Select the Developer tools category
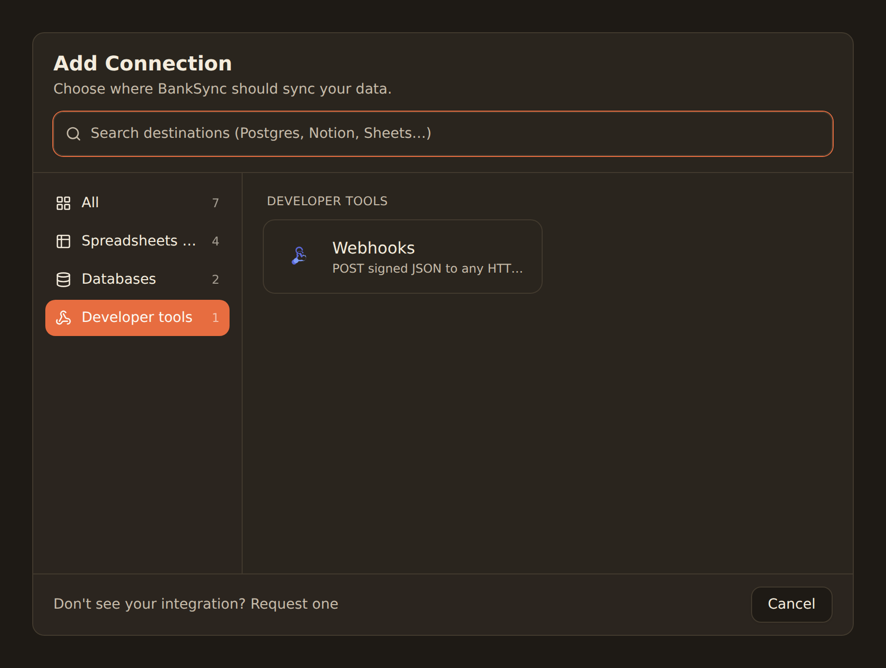Image resolution: width=886 pixels, height=668 pixels. [x=137, y=318]
